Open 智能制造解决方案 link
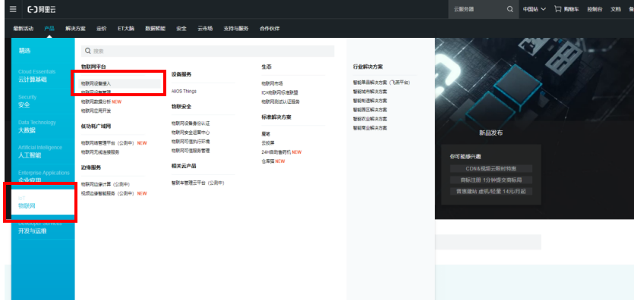 tap(370, 101)
